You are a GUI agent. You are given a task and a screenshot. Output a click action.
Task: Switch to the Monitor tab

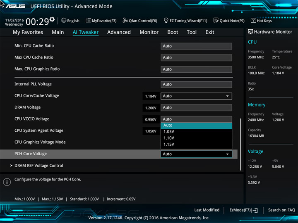click(149, 32)
